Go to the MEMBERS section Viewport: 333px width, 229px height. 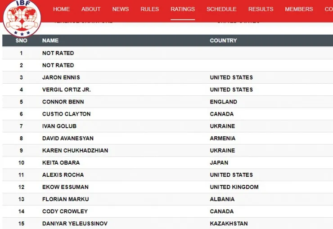click(299, 9)
